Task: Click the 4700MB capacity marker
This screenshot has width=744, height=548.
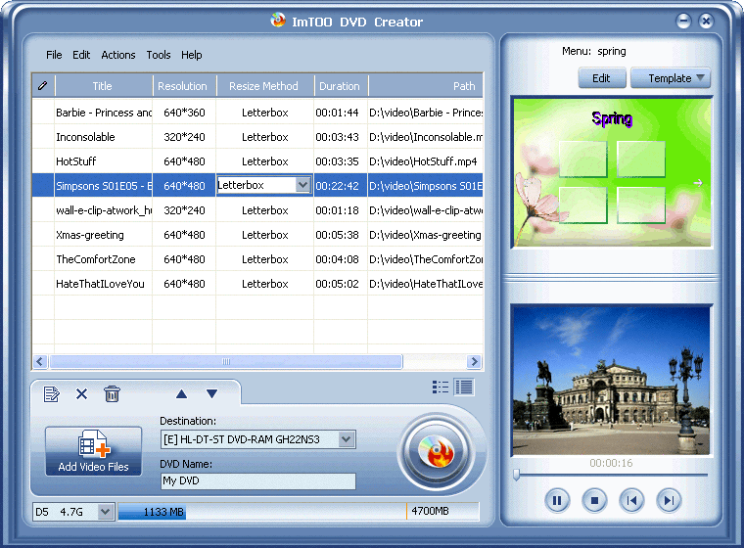Action: [430, 511]
